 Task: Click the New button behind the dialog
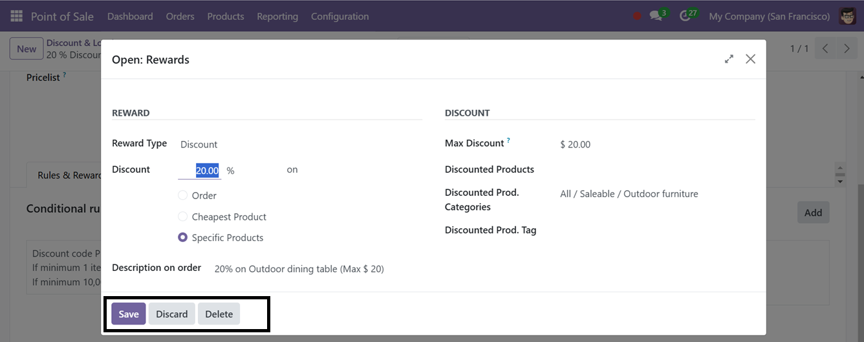[27, 48]
